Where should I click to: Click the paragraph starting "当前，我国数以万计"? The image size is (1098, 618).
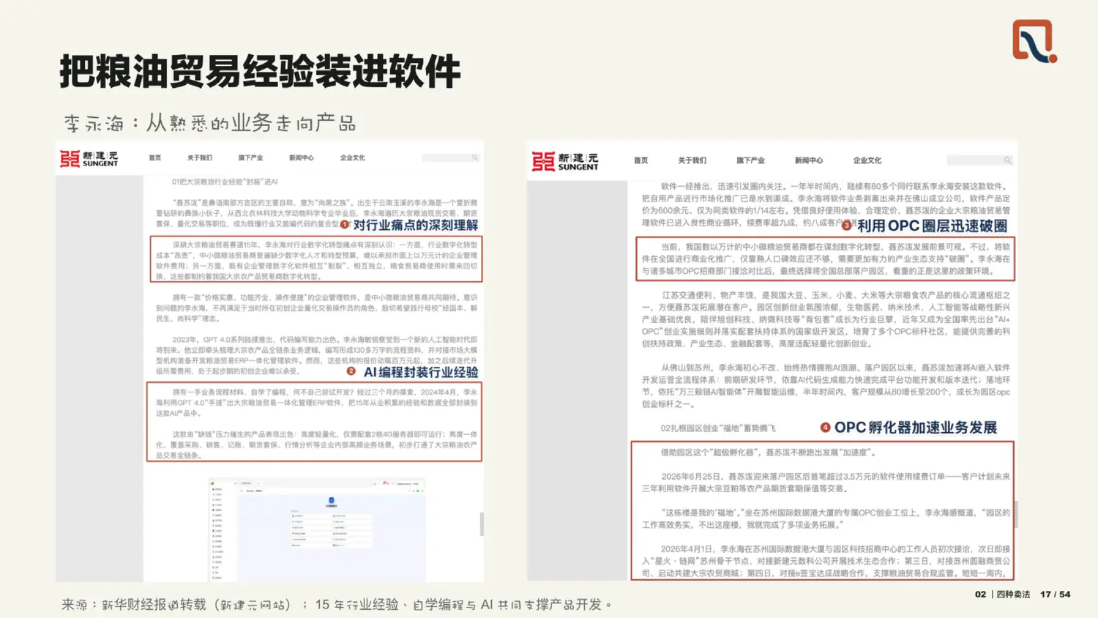coord(826,259)
